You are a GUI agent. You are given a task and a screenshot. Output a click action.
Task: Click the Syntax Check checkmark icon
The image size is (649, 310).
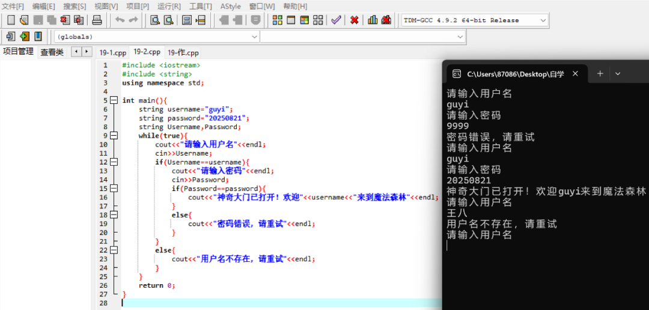pyautogui.click(x=336, y=20)
